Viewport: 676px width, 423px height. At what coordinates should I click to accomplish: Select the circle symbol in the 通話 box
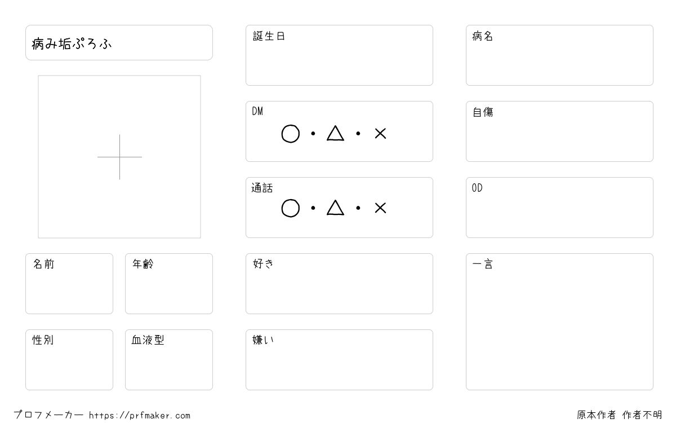point(290,208)
